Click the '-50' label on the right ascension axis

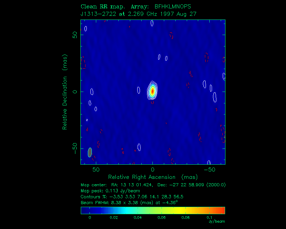coord(209,170)
